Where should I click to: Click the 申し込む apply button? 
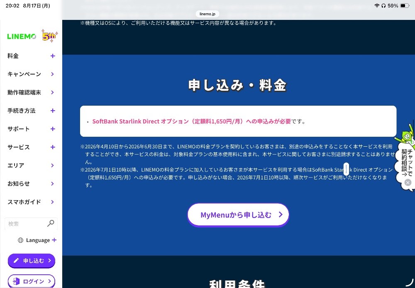pyautogui.click(x=32, y=261)
